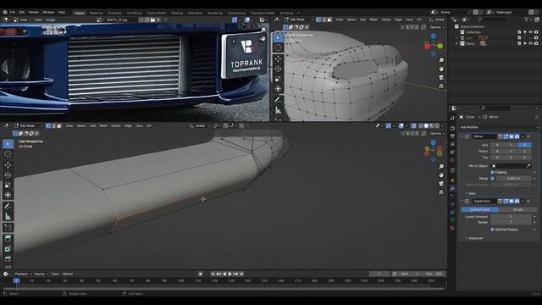The height and width of the screenshot is (305, 542).
Task: Open the Keying dropdown in timeline
Action: pyautogui.click(x=41, y=274)
